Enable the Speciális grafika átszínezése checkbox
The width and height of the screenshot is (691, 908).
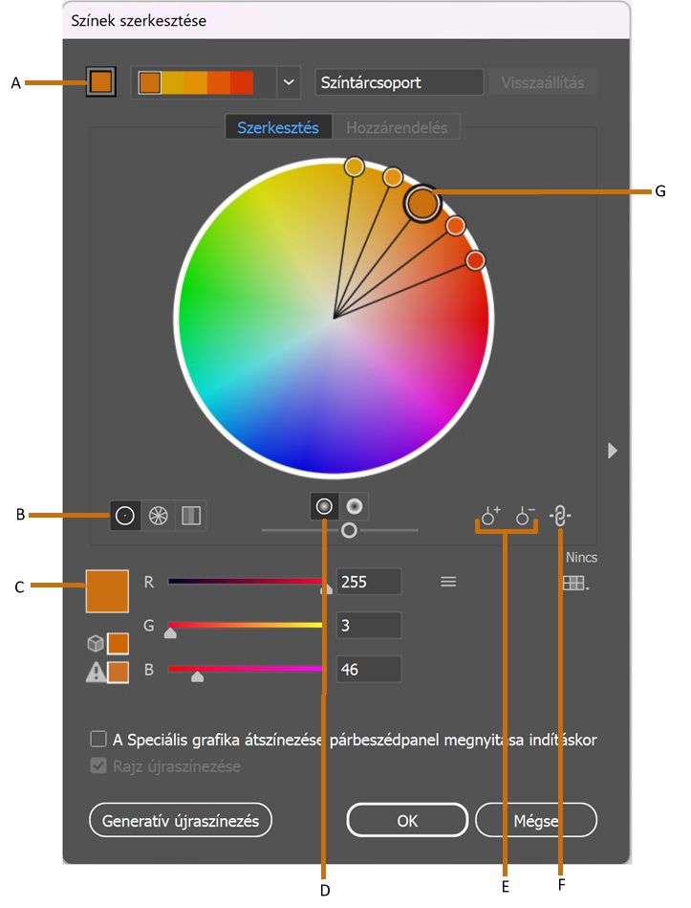(x=97, y=740)
